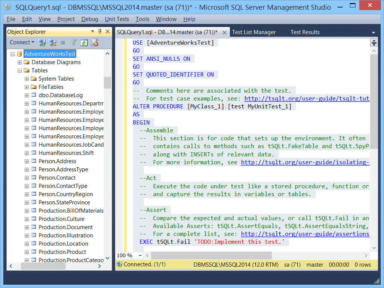The image size is (384, 288).
Task: Click the Production.Product table icon
Action: point(34,252)
